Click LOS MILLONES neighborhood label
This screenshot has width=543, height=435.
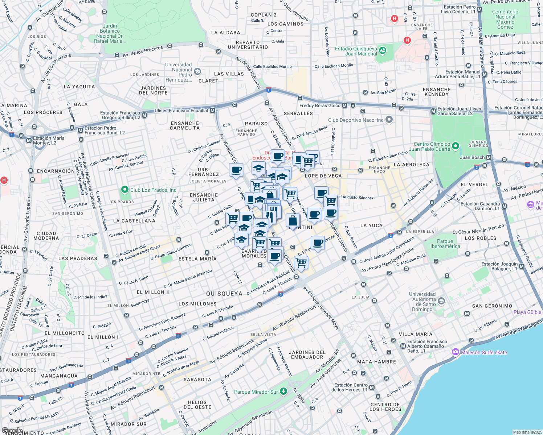[197, 304]
